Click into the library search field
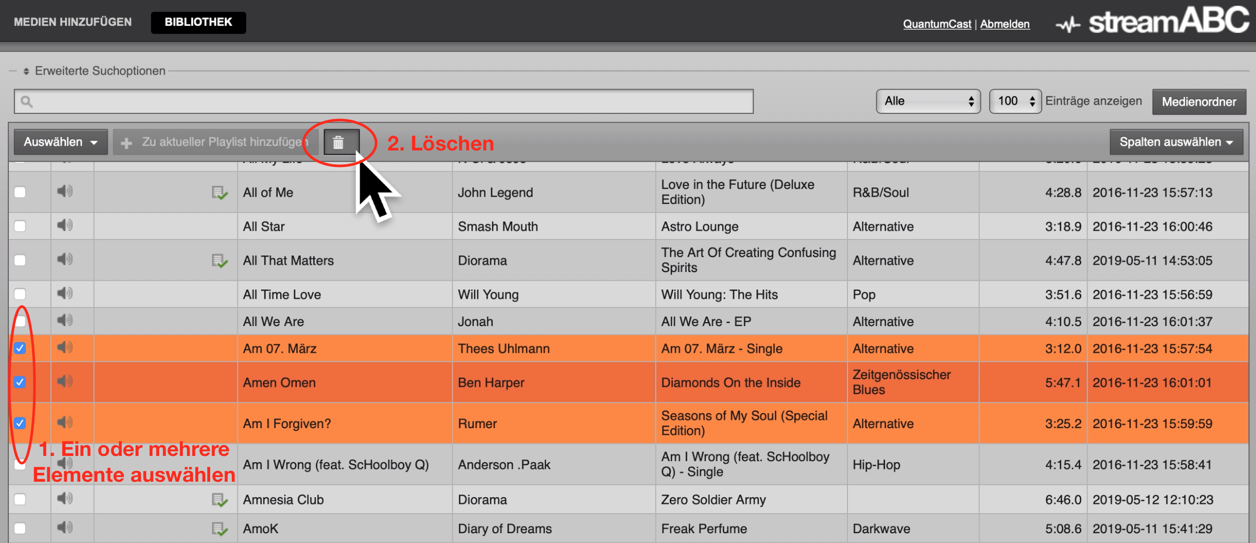This screenshot has width=1256, height=543. [x=384, y=101]
